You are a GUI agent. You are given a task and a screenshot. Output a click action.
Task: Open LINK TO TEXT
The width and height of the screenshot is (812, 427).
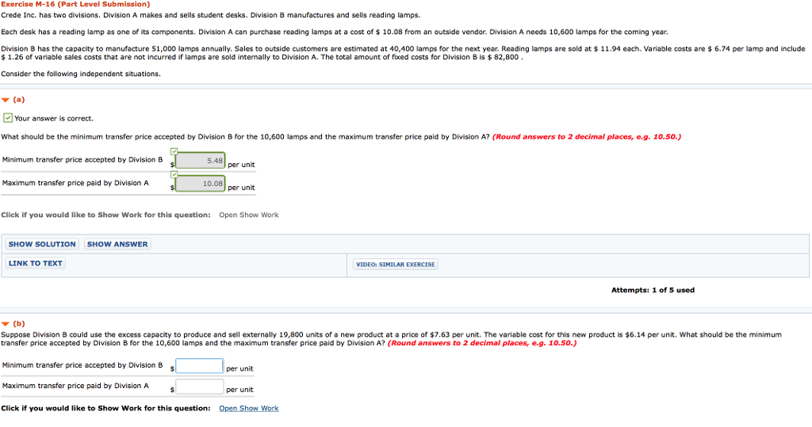tap(35, 264)
